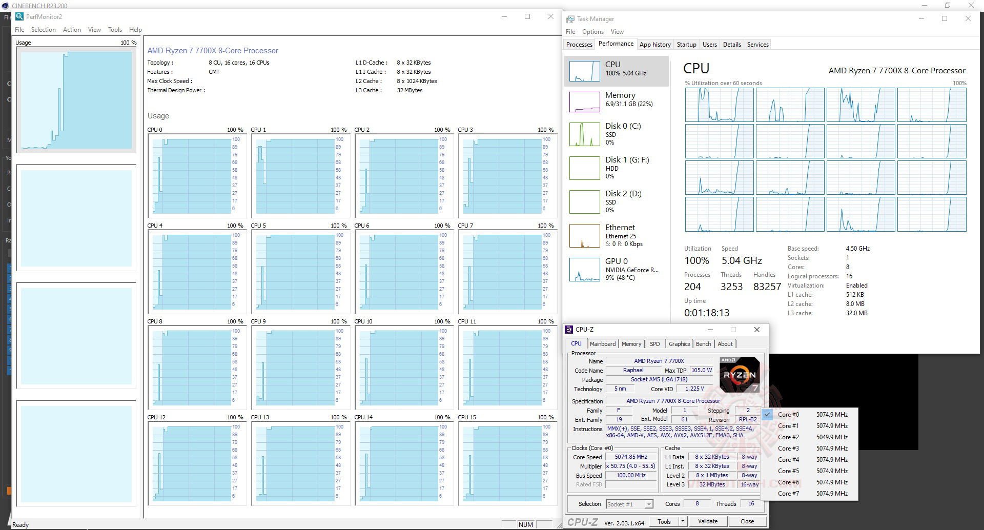Image resolution: width=984 pixels, height=530 pixels.
Task: Click the top Usage overview graph in PerfMonitor2
Action: (76, 100)
